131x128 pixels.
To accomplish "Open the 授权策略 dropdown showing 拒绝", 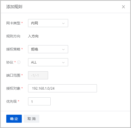I will [48, 49].
